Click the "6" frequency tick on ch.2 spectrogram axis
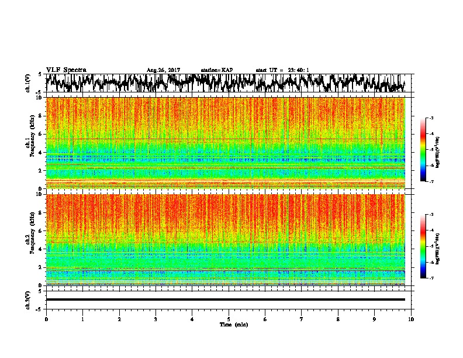Screen dimensions: 463x358 pyautogui.click(x=41, y=231)
